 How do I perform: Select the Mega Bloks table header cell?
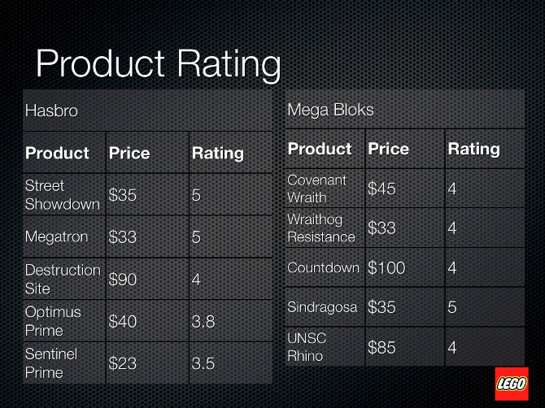pos(404,109)
